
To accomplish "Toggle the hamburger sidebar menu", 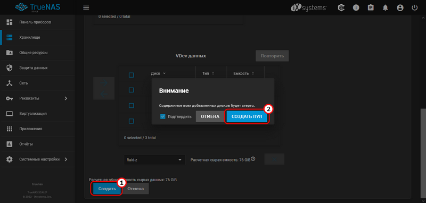I will pos(86,7).
